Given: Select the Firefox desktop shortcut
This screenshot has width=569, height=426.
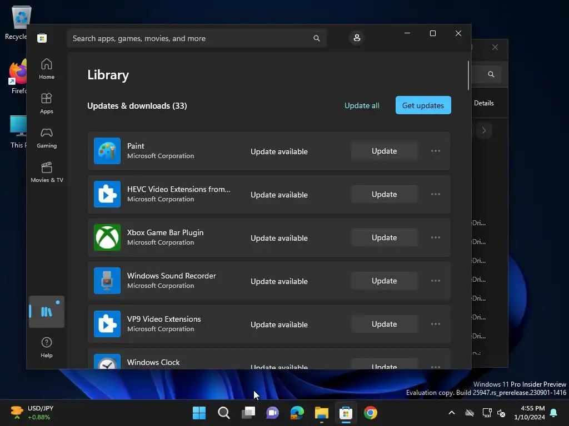Looking at the screenshot, I should point(18,77).
